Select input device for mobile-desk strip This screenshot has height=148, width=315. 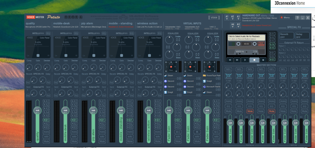coord(66,27)
